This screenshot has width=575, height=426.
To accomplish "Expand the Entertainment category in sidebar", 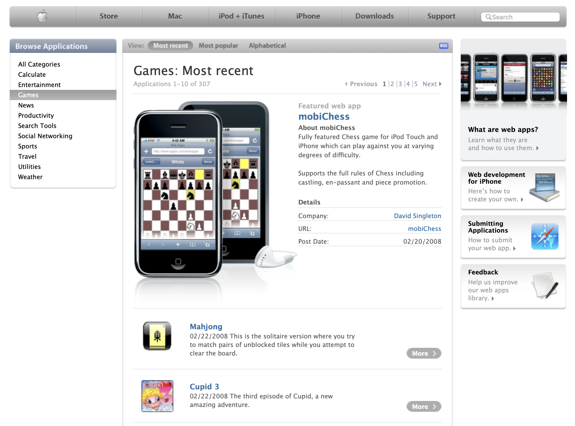I will [39, 84].
